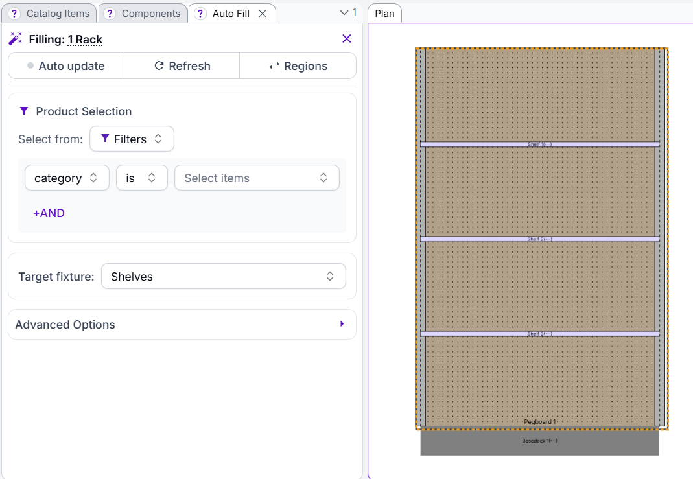Switch to the Catalog Items tab
This screenshot has height=479, width=693.
[49, 14]
